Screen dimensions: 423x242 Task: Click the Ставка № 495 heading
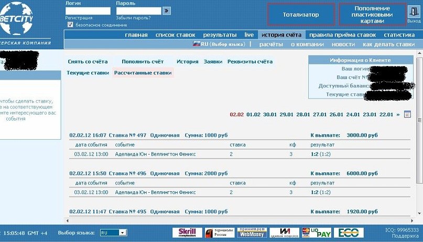[127, 212]
